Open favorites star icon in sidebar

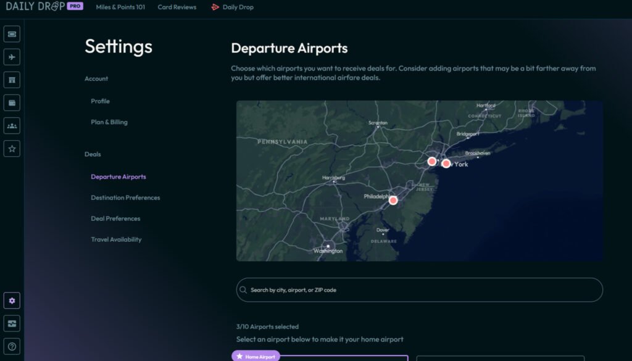[x=12, y=148]
